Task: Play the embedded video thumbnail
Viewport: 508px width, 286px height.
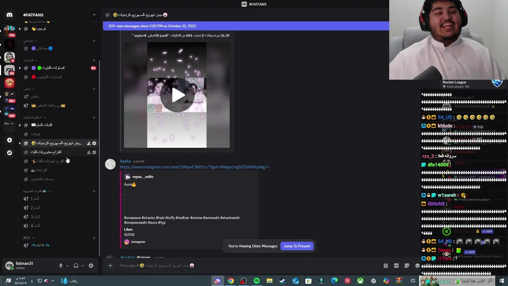Action: click(x=177, y=95)
